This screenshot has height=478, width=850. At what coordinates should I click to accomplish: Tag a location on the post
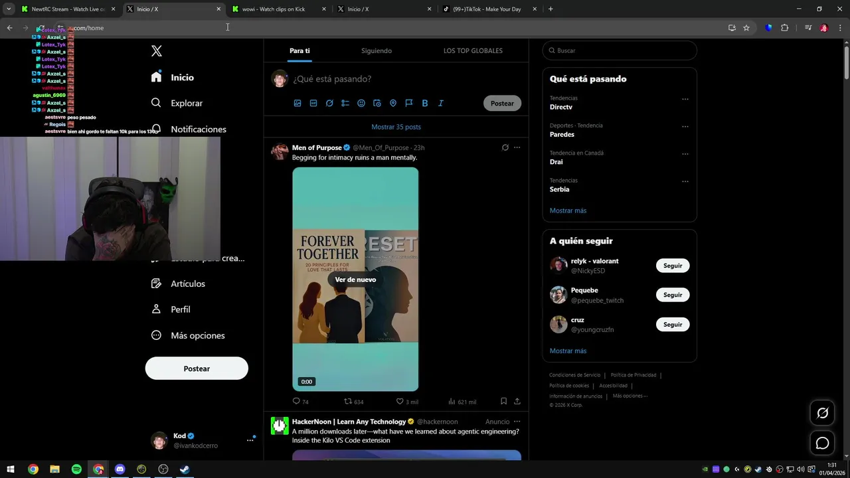(393, 103)
